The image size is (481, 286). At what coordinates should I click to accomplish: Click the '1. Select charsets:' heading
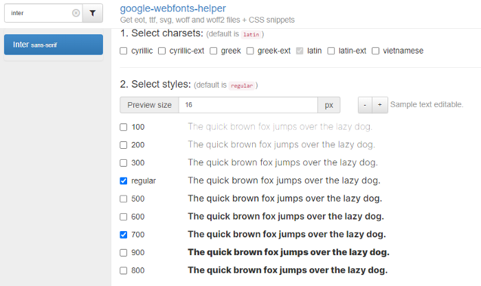[x=161, y=33]
